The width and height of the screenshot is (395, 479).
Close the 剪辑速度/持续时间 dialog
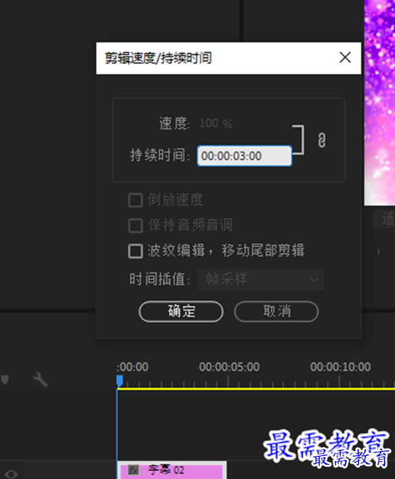345,57
